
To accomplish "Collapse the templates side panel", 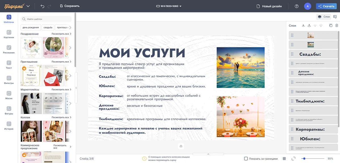I will [x=76, y=88].
